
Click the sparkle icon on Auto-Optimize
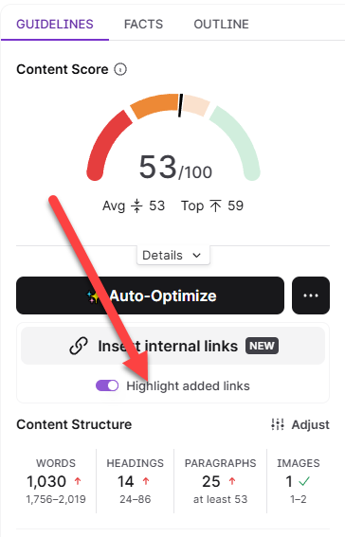click(92, 296)
